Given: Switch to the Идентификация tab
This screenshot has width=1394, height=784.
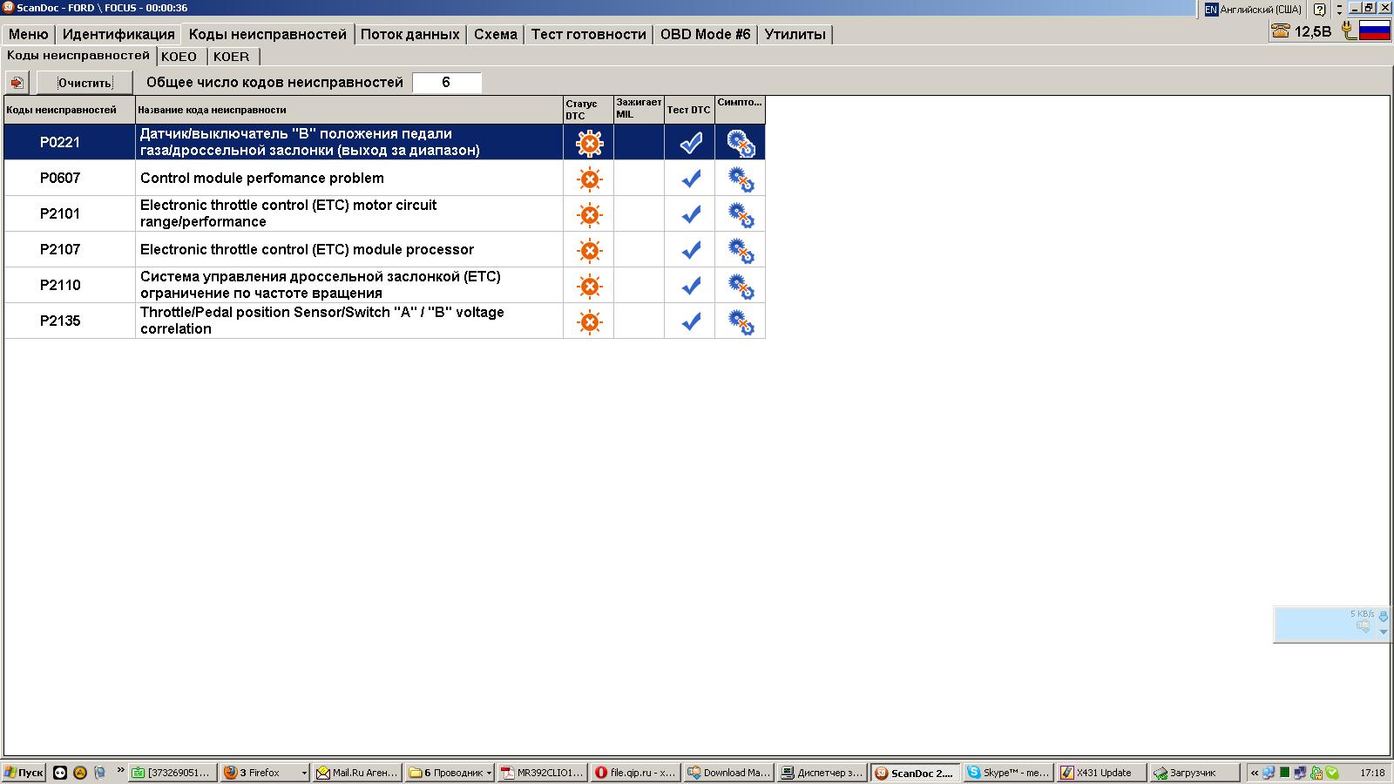Looking at the screenshot, I should [x=118, y=34].
